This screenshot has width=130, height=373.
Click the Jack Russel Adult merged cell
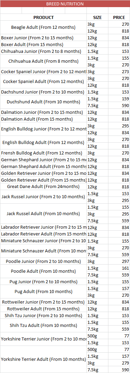click(x=44, y=214)
